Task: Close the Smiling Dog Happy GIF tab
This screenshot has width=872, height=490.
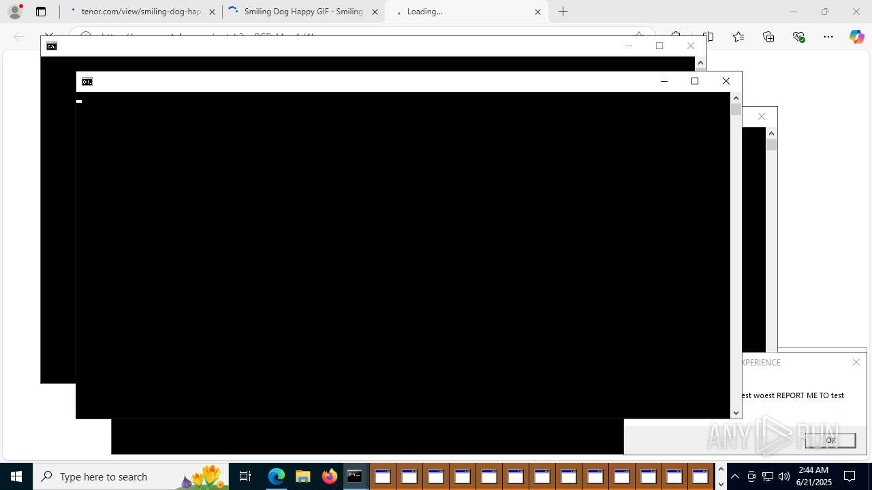Action: [375, 12]
